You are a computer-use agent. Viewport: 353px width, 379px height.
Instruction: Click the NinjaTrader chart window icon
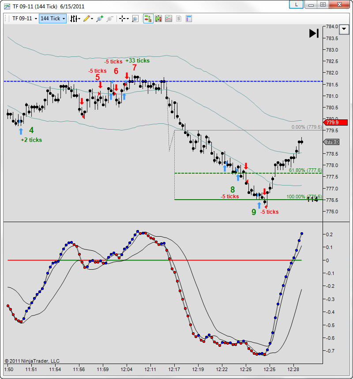[7, 6]
